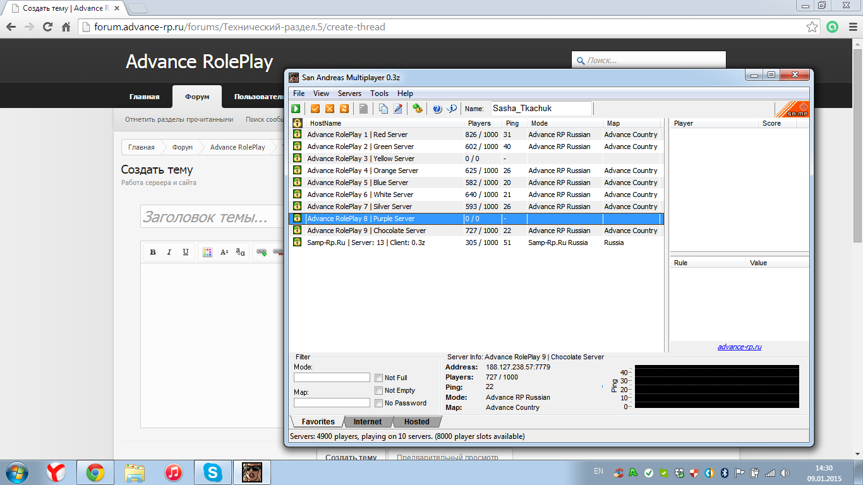Screen dimensions: 863x485
Task: Open the advance-rp.ru link in SA-MP
Action: [739, 347]
